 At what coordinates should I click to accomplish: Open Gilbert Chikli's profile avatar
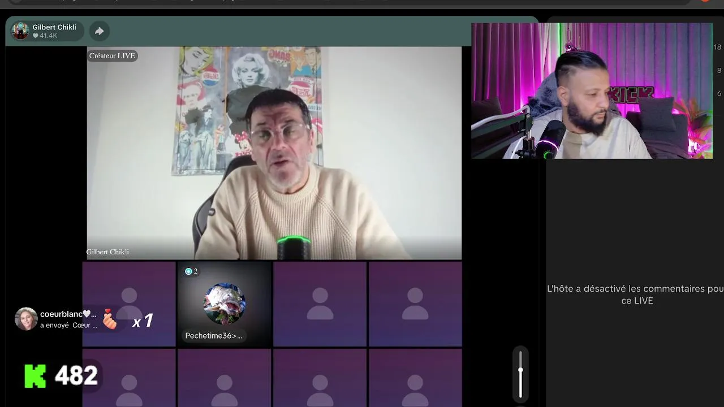click(20, 31)
